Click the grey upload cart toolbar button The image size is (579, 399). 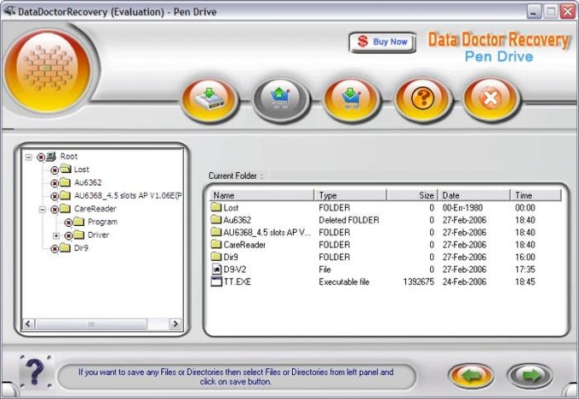point(281,99)
